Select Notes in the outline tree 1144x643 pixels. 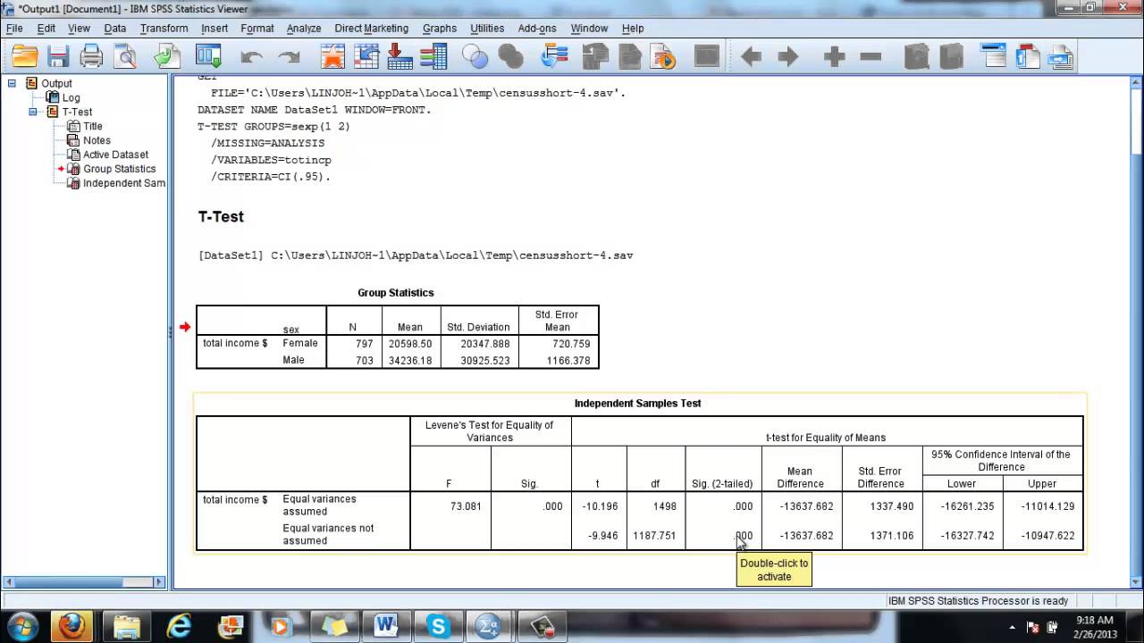coord(97,140)
